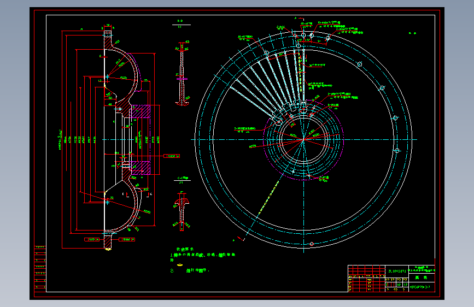Select the yellow symbol beside technical note 2
474x307 pixels.
[180, 265]
